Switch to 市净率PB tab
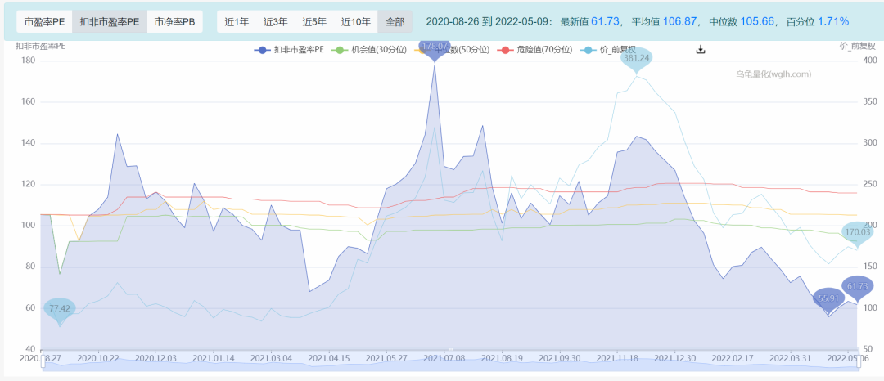Screen dimensions: 884x381 174,21
